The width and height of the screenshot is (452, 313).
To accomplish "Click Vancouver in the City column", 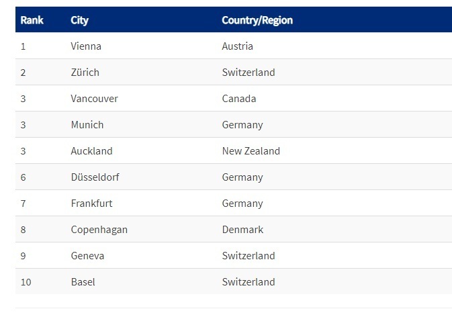I will point(94,99).
